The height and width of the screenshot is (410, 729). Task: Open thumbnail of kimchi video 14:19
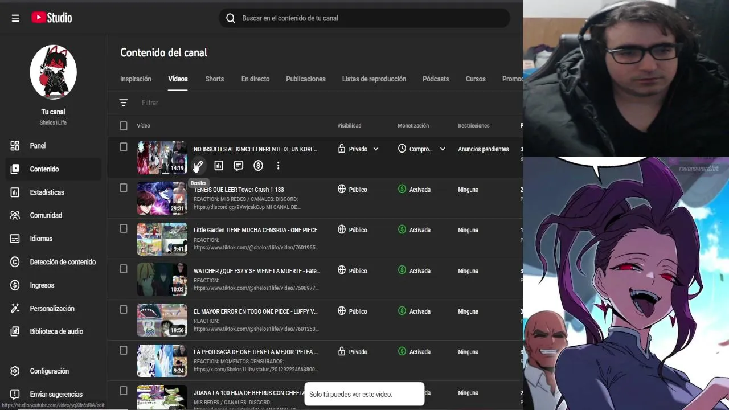[x=162, y=158]
